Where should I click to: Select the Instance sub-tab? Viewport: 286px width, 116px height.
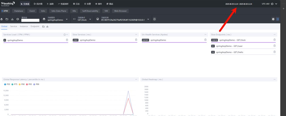(x=24, y=26)
